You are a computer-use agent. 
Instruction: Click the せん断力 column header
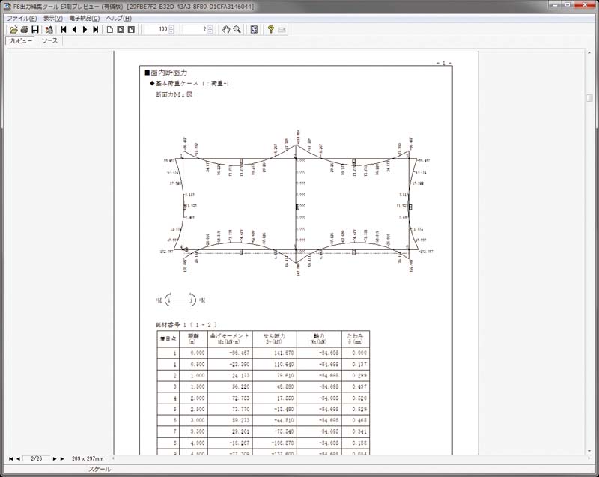(x=274, y=338)
